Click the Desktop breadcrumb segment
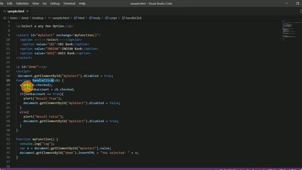Image resolution: width=302 pixels, height=170 pixels. click(38, 18)
